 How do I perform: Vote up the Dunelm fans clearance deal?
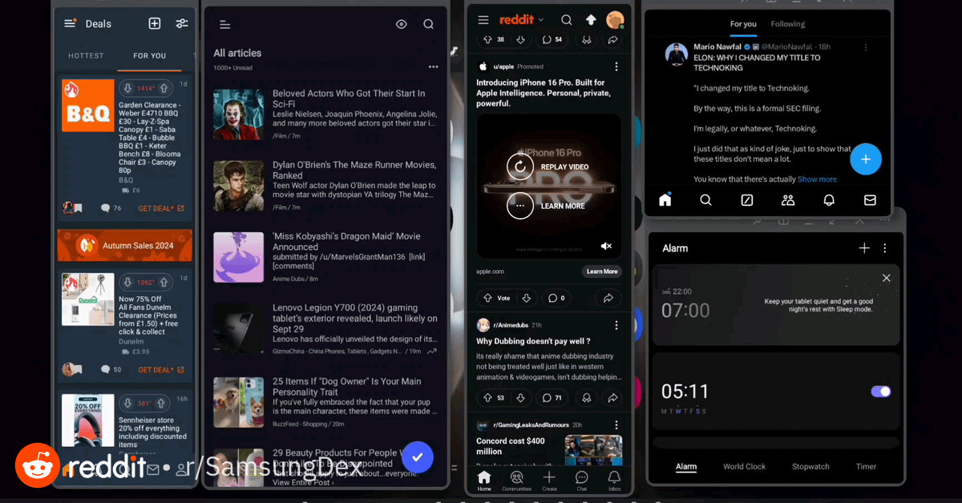pyautogui.click(x=164, y=282)
